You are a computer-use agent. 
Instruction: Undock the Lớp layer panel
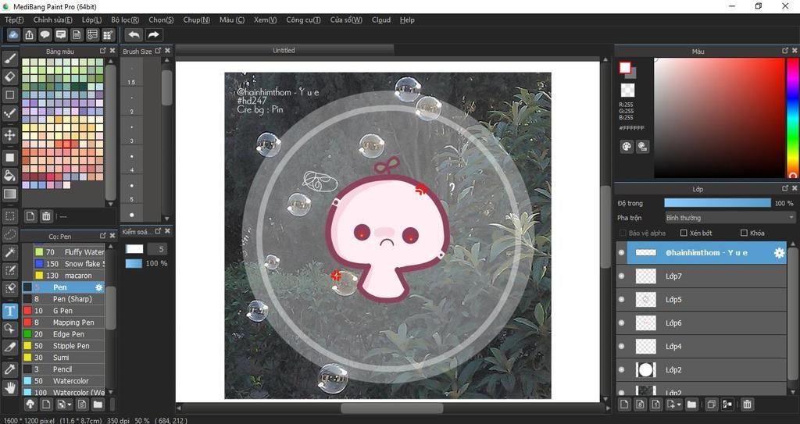click(x=784, y=188)
